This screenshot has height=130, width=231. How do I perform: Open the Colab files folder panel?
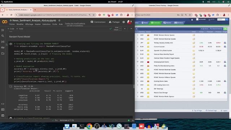[x=3, y=53]
